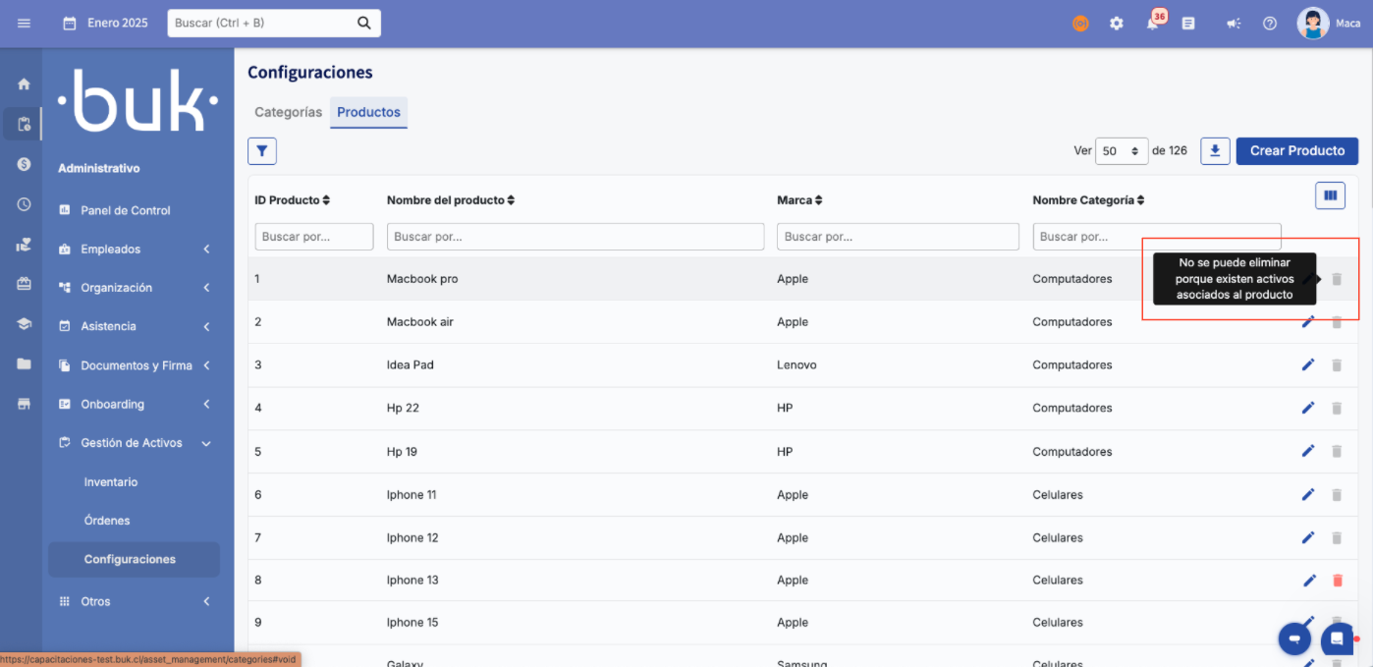
Task: Edit the Idea Pad product with the pencil icon
Action: tap(1308, 364)
